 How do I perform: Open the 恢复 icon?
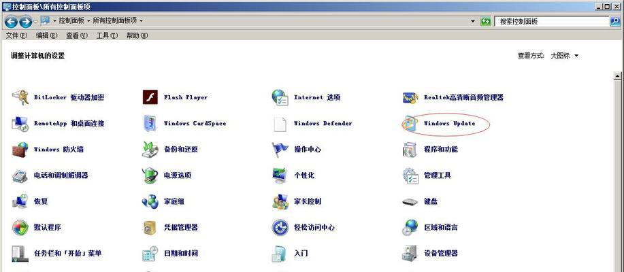(x=20, y=201)
